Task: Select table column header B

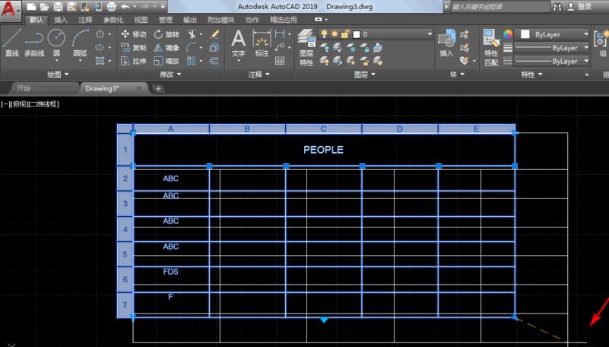Action: click(247, 129)
